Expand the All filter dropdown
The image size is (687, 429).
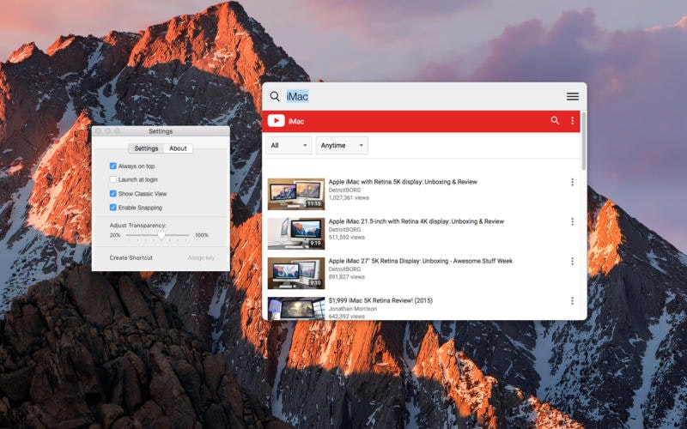click(x=289, y=145)
